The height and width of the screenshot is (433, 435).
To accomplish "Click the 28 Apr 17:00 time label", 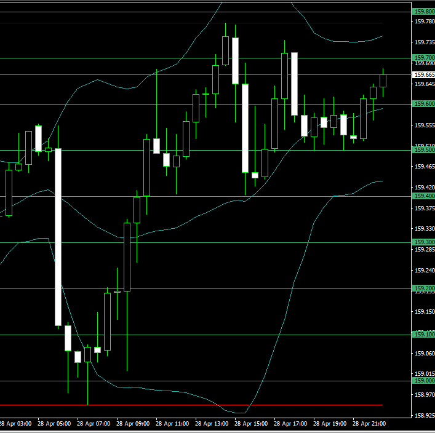I will 290,424.
